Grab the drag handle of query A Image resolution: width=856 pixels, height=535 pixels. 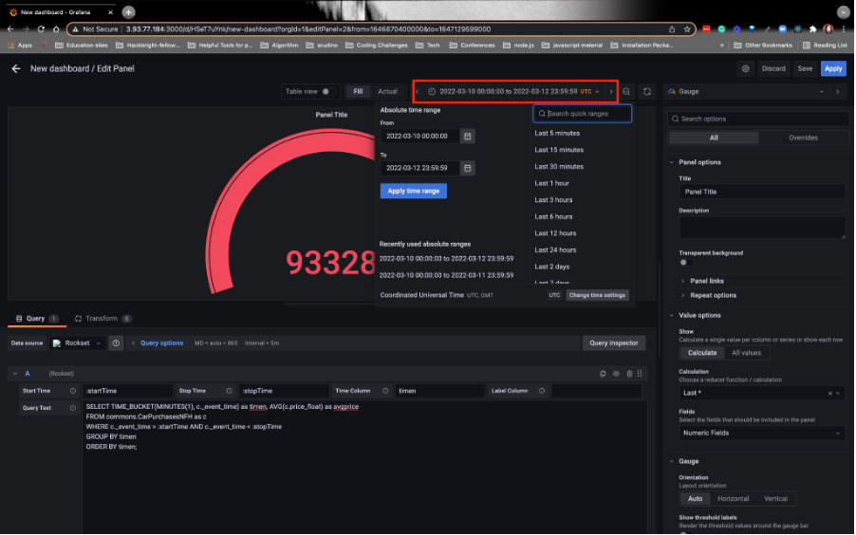640,374
